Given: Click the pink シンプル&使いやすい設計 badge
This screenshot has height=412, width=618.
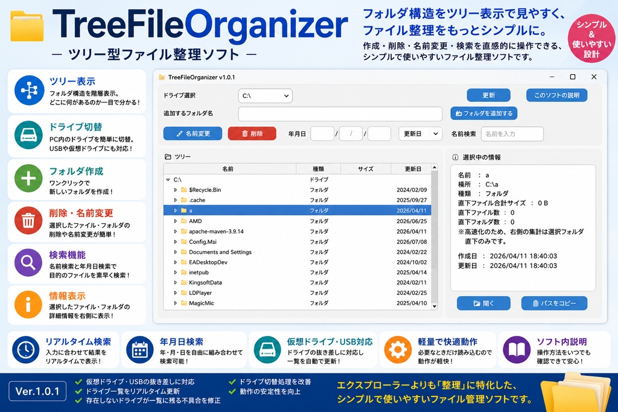Looking at the screenshot, I should point(591,38).
